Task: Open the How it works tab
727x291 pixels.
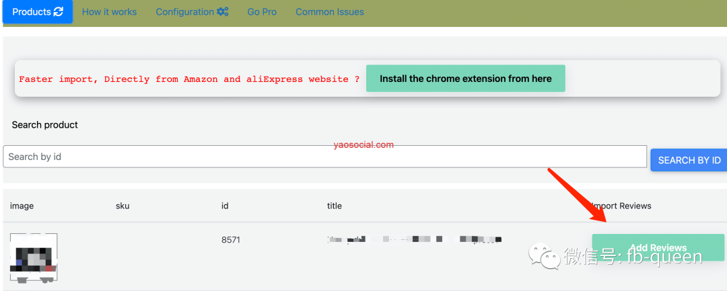Action: pyautogui.click(x=110, y=12)
